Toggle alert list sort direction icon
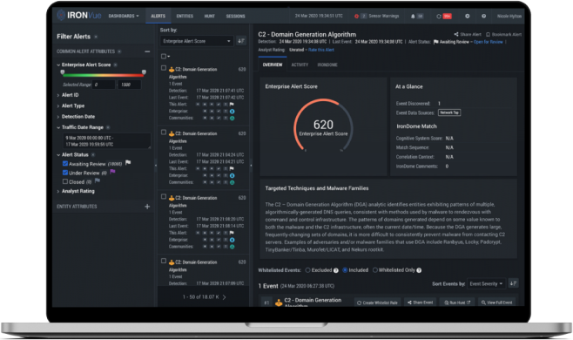Screen dimensions: 573x340 click(241, 41)
